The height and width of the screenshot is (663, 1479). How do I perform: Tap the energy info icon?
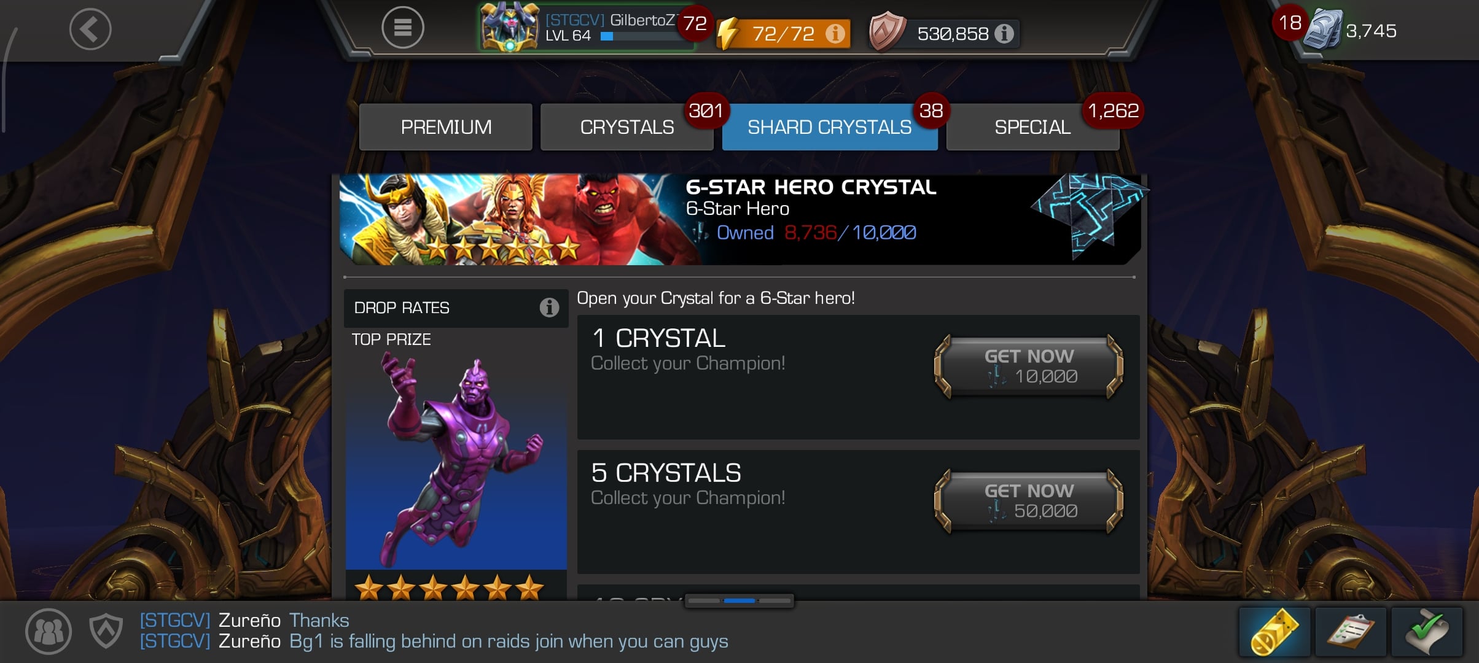pos(835,33)
